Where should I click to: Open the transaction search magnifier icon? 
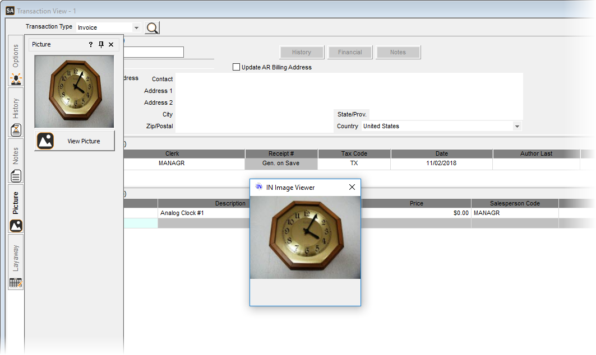click(151, 27)
